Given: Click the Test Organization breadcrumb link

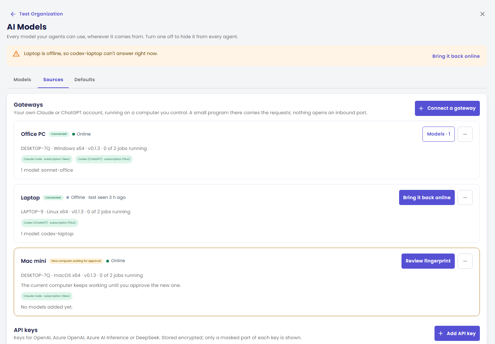Looking at the screenshot, I should click(x=41, y=14).
